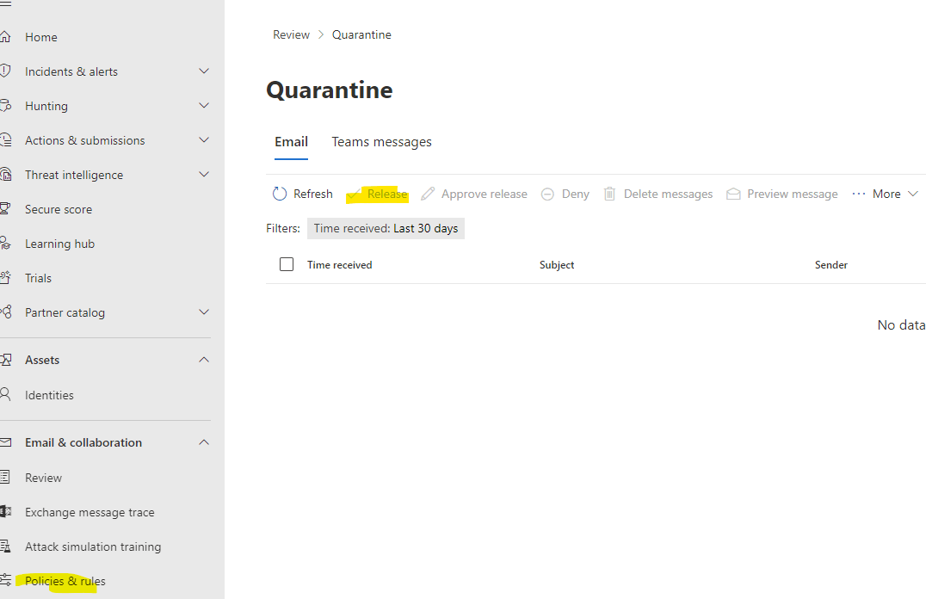This screenshot has width=926, height=599.
Task: Select the Identities icon under Assets
Action: (x=8, y=394)
